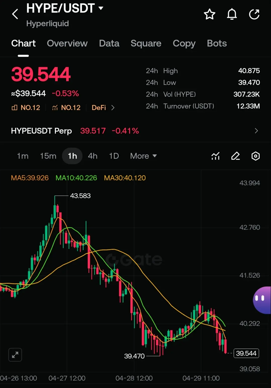The image size is (271, 388).
Task: Tap the 42.760 price axis label
Action: pyautogui.click(x=250, y=227)
